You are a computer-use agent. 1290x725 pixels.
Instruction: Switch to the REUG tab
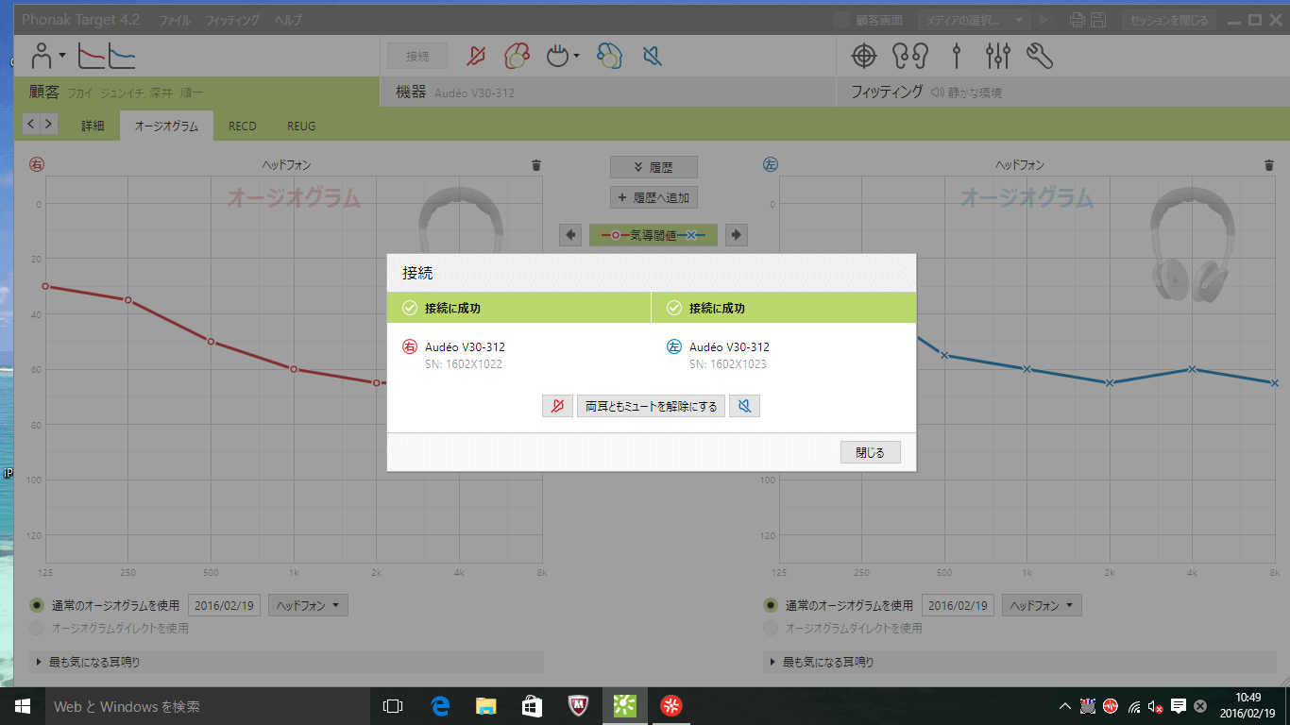pos(301,126)
